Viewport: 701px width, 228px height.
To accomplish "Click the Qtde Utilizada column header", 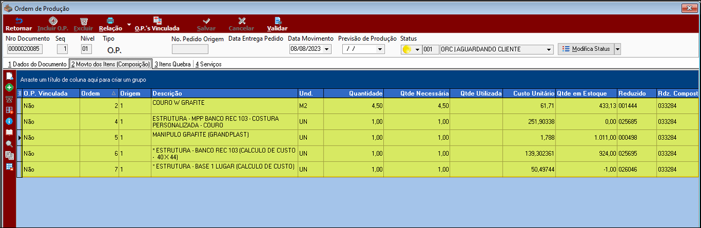I will tap(476, 93).
